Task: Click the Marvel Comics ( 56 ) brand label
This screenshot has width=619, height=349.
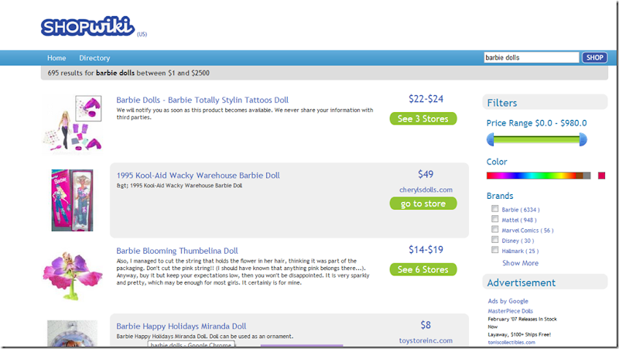Action: tap(528, 230)
